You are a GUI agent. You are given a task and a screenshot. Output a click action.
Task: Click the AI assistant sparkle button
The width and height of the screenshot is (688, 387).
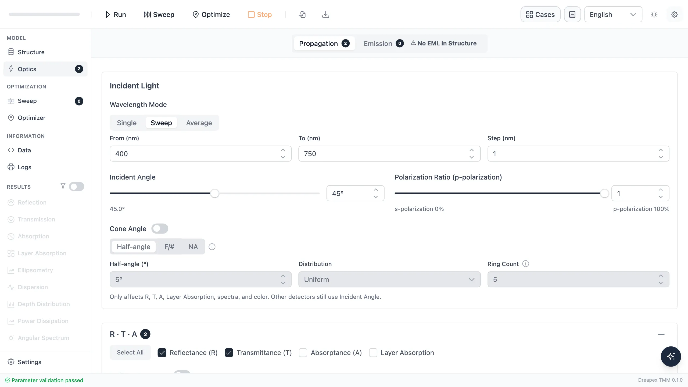(x=671, y=356)
